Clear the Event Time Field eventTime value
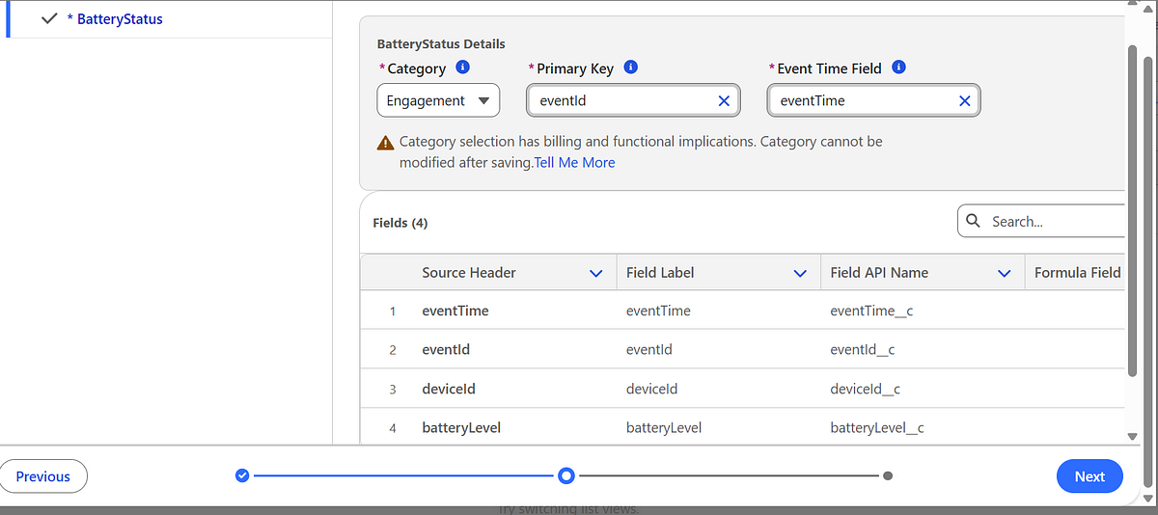 964,100
